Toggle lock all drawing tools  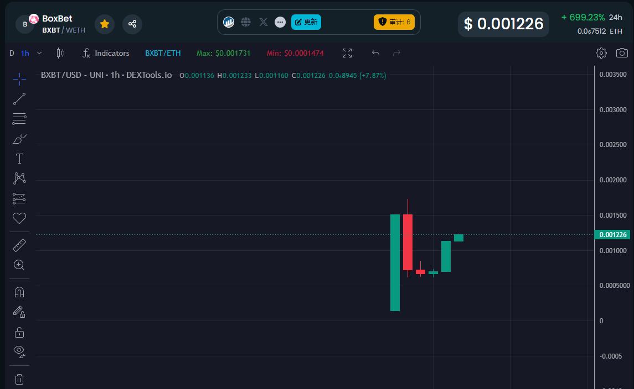[19, 332]
